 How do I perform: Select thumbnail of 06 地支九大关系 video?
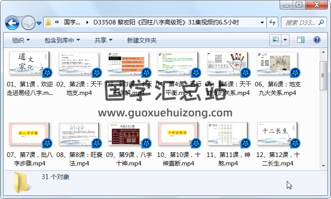click(x=277, y=63)
